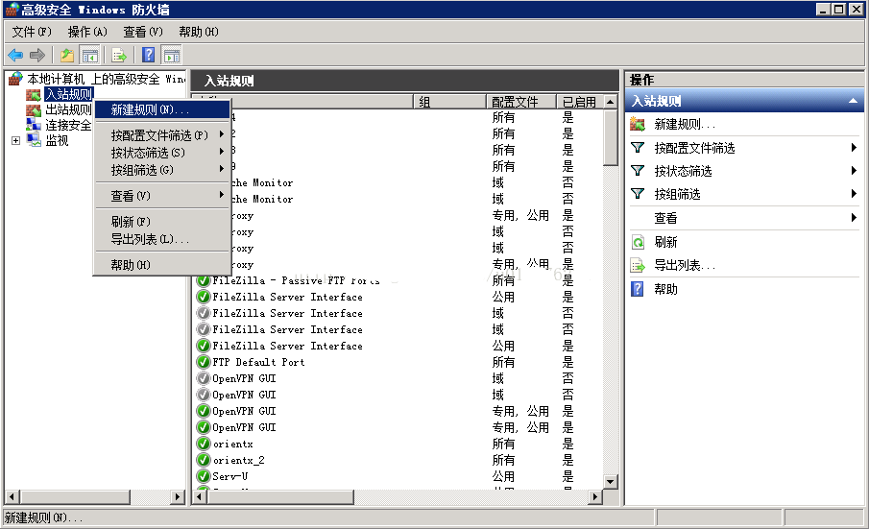This screenshot has width=869, height=529.
Task: Open the 按状态筛选(S) submenu in context menu
Action: 162,153
